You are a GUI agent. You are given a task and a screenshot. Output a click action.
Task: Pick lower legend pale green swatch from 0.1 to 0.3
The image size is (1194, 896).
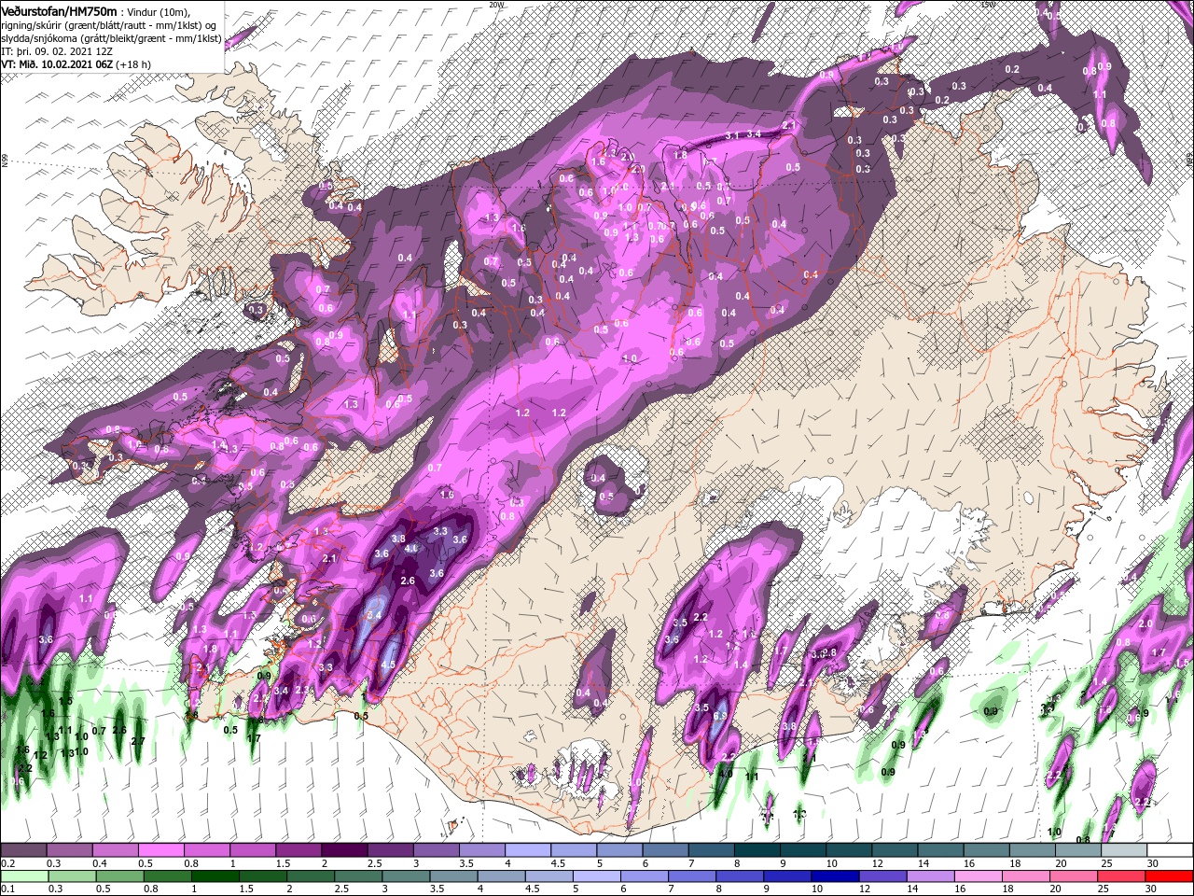[23, 876]
